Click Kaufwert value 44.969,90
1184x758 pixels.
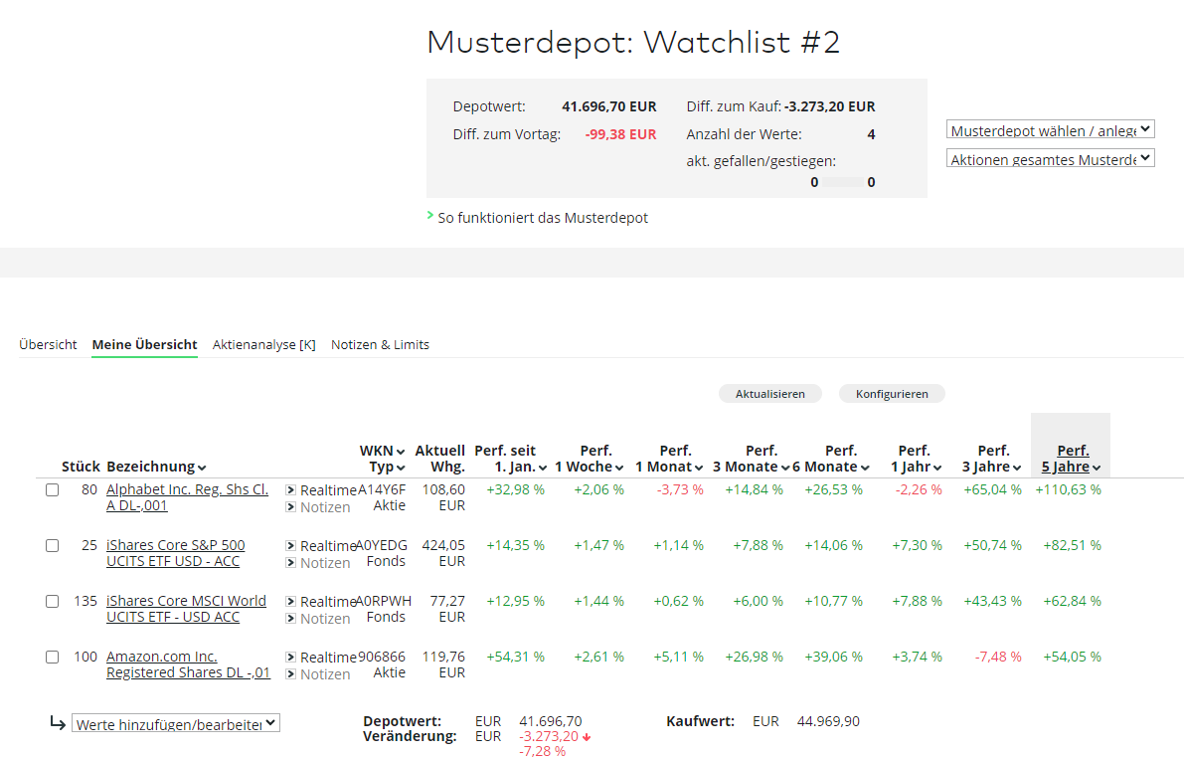pos(828,721)
